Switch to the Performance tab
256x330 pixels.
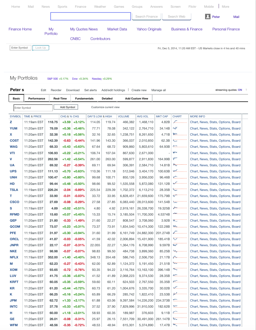(x=37, y=98)
